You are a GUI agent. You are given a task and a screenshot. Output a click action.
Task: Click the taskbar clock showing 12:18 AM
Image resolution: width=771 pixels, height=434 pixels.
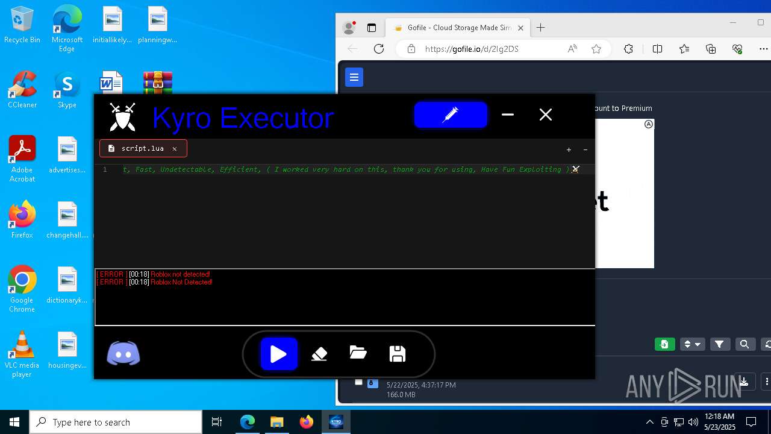tap(719, 422)
